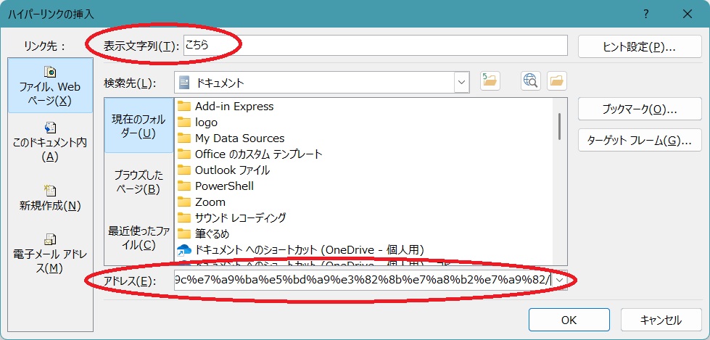This screenshot has width=710, height=340.
Task: Select the PowerShell folder
Action: tap(224, 186)
